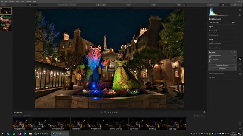
Task: Click the Share/export icon in top toolbar
Action: (154, 5)
